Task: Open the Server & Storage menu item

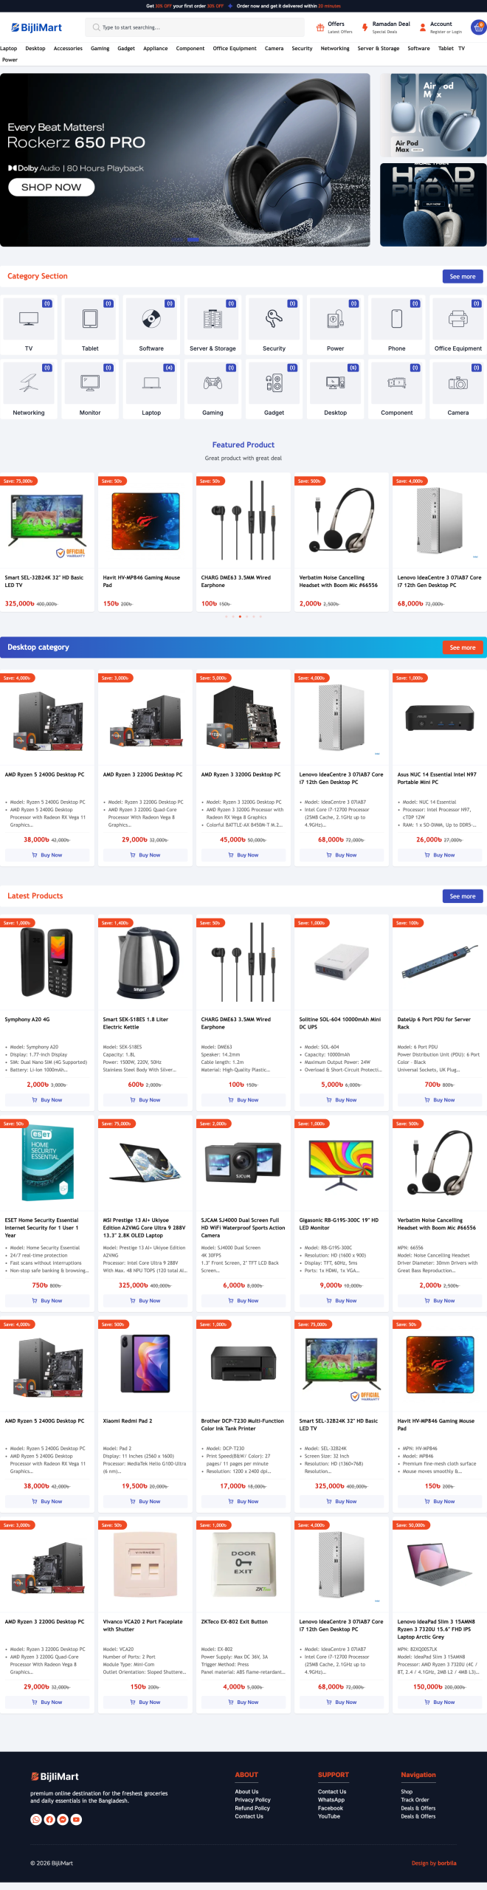Action: [x=379, y=49]
